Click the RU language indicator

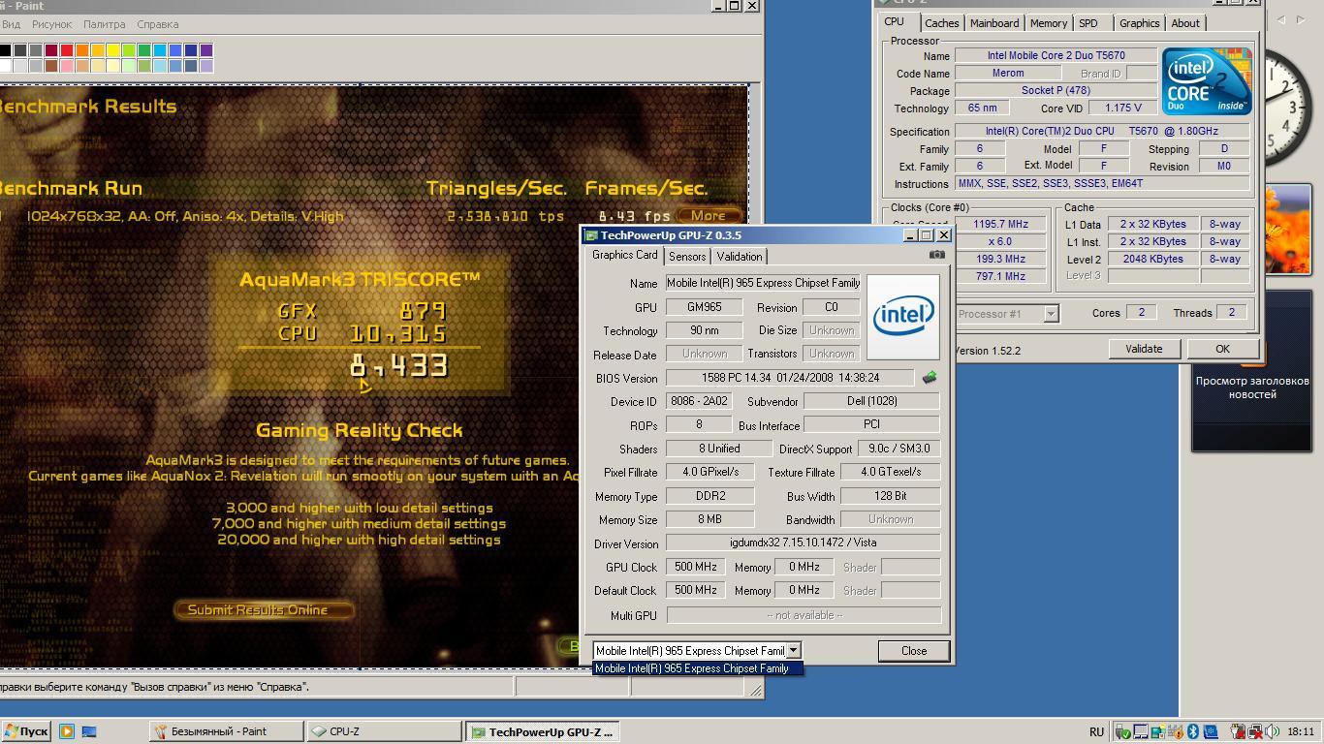1096,732
